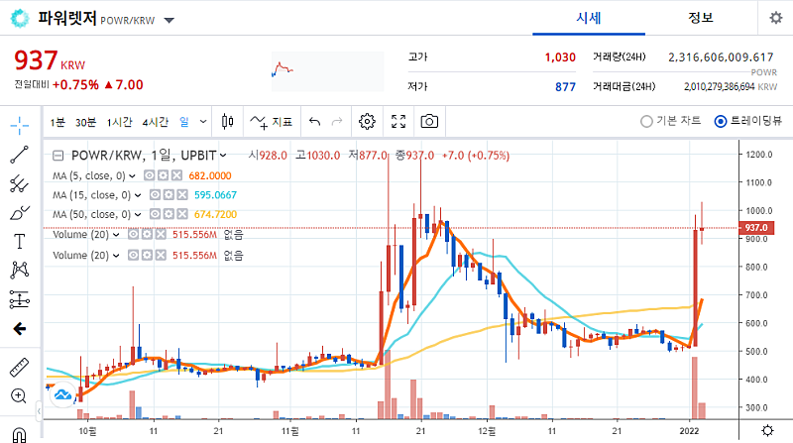Image resolution: width=793 pixels, height=443 pixels.
Task: Open settings for MA 5 indicator
Action: click(163, 175)
